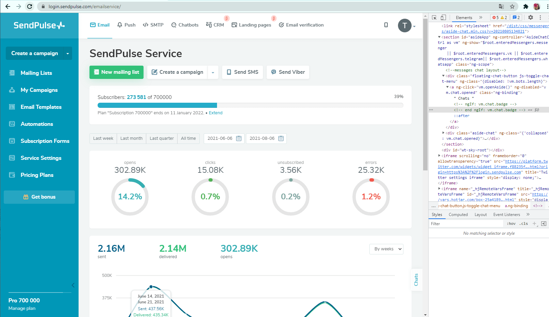Toggle the DevTools device toolbar icon
Screen dimensions: 549x317
(x=443, y=17)
